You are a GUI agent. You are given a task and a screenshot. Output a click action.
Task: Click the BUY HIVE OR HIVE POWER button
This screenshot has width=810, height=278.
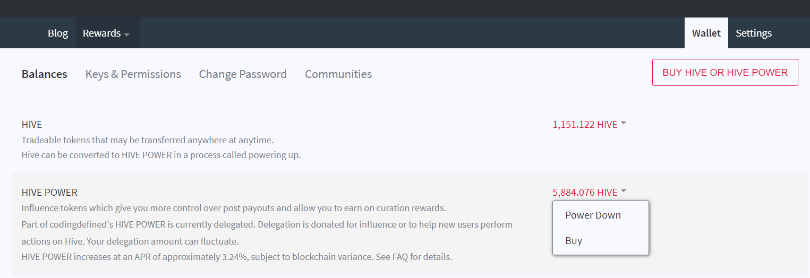tap(725, 72)
